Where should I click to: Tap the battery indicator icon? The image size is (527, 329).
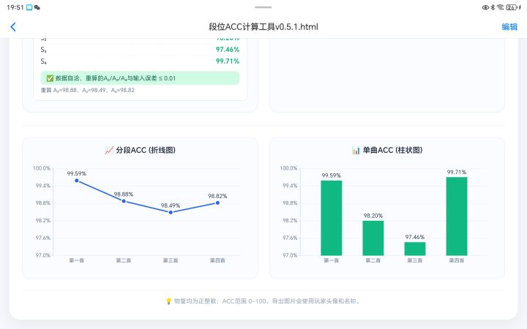[512, 7]
